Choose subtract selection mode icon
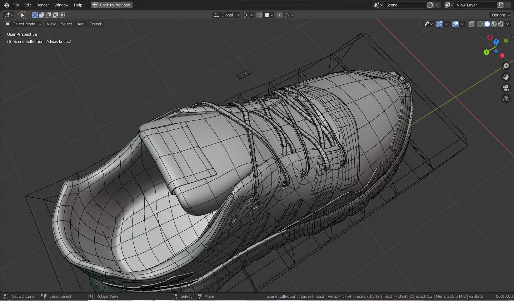The width and height of the screenshot is (514, 301). [x=49, y=15]
